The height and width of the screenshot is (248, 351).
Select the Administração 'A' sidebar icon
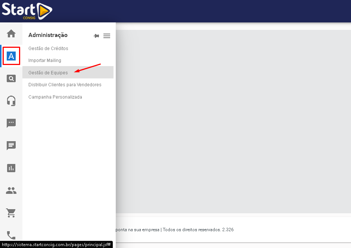[11, 56]
